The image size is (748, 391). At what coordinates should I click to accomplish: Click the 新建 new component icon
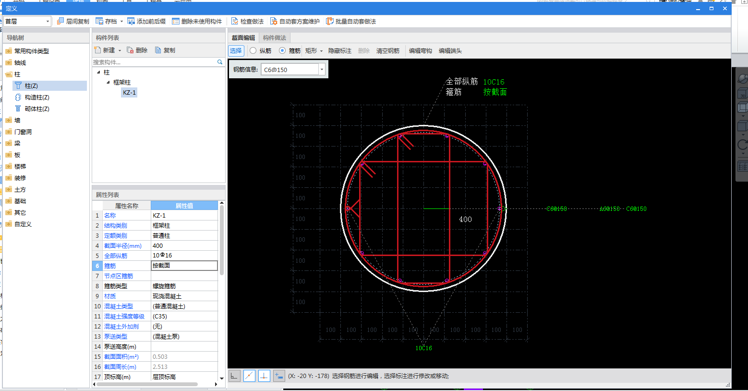[x=97, y=50]
